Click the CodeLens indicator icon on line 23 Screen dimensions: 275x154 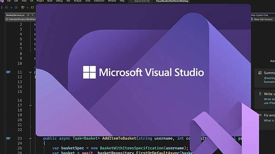pyautogui.click(x=8, y=138)
